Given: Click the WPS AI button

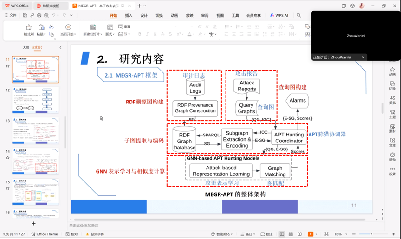Looking at the screenshot, I should click(x=279, y=15).
